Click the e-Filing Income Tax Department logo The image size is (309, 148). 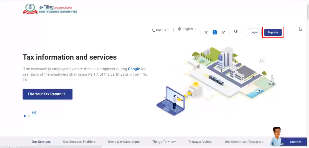pyautogui.click(x=50, y=9)
